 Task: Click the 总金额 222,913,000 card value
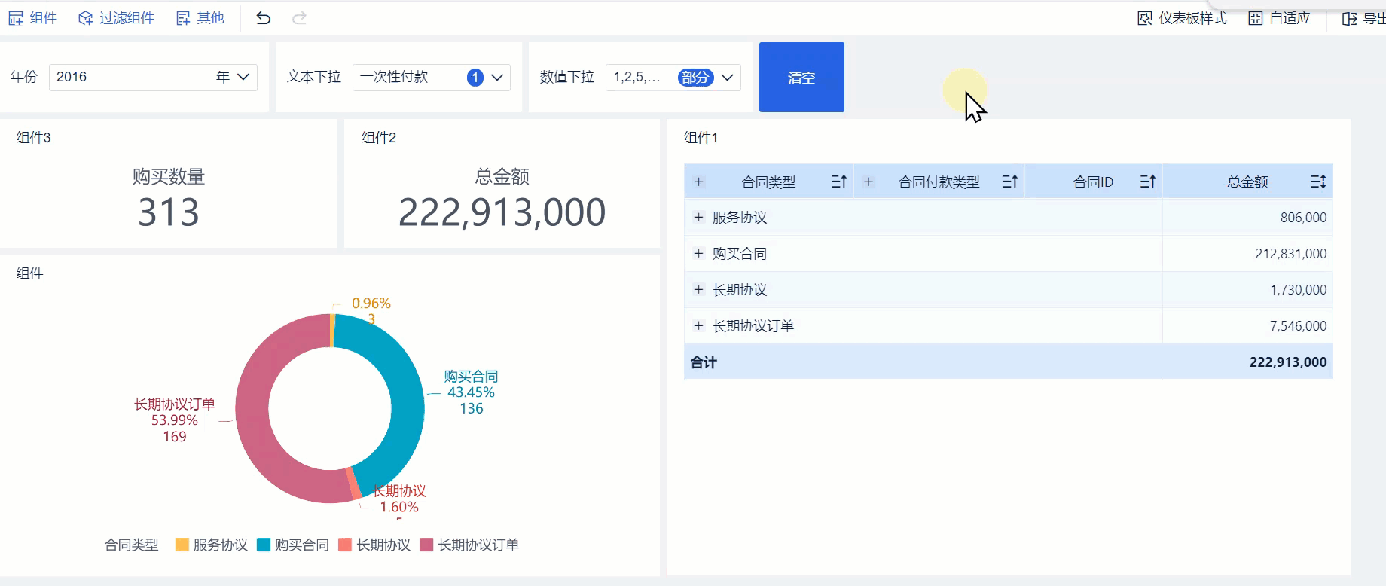[502, 212]
